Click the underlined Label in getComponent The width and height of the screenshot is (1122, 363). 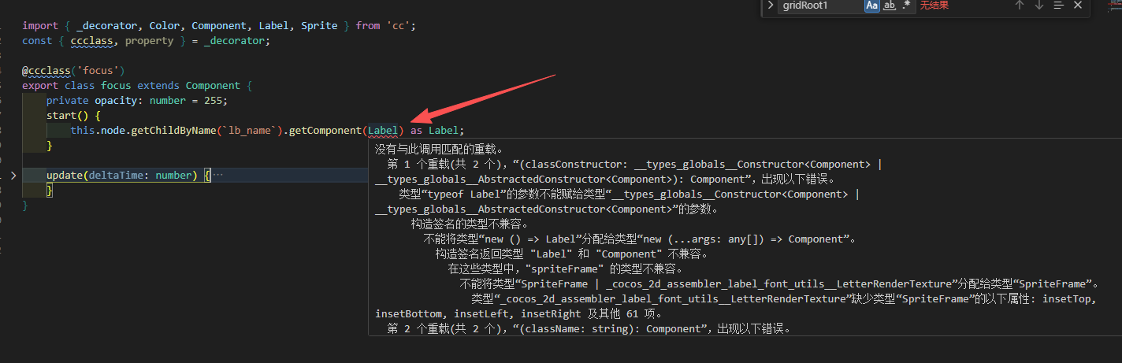[383, 131]
